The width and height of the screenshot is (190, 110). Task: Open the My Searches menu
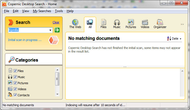coord(42,11)
